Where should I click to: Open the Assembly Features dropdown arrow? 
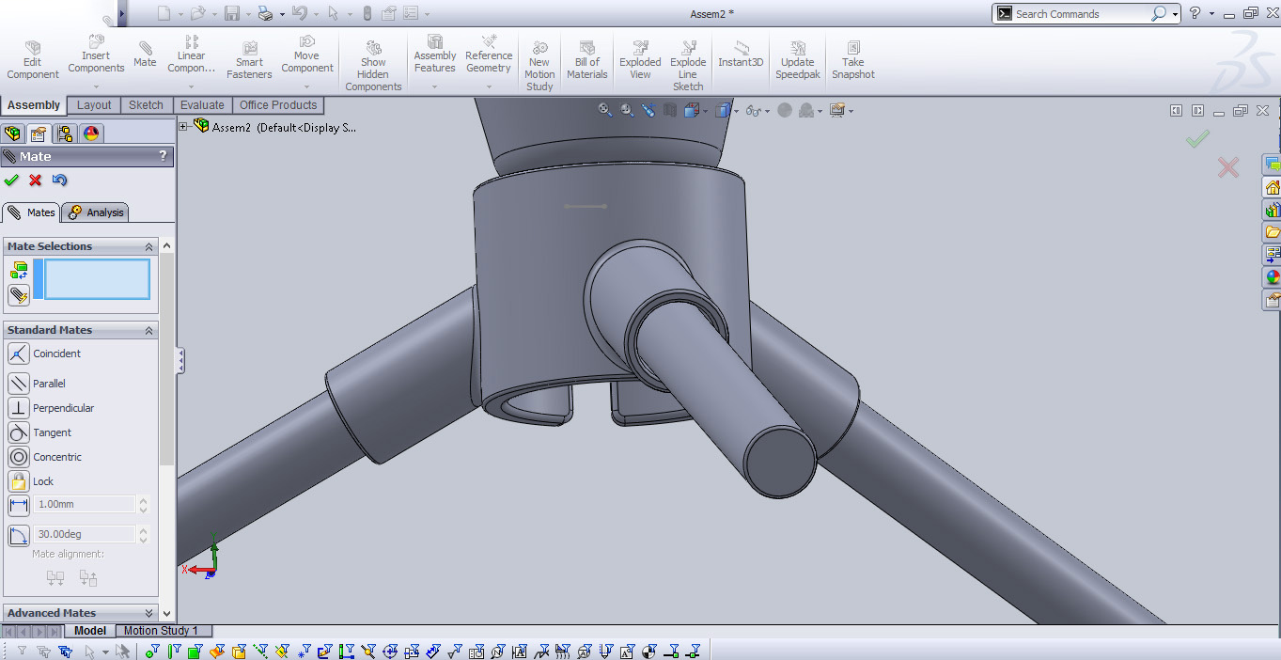pos(435,86)
